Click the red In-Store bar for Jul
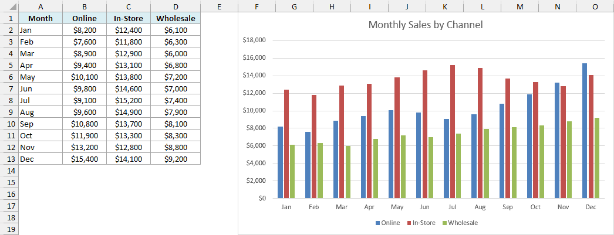614x235 pixels. click(452, 131)
